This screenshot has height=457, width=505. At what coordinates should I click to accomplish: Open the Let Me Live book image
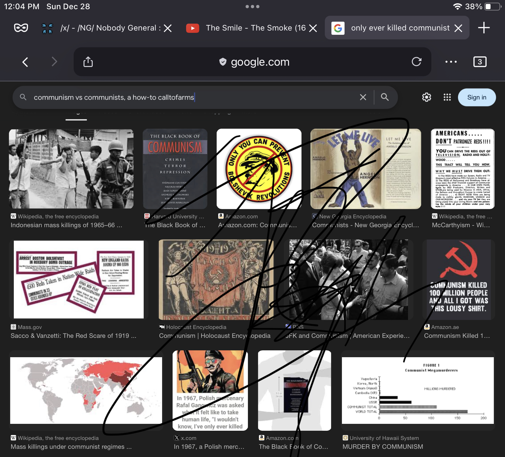click(366, 169)
